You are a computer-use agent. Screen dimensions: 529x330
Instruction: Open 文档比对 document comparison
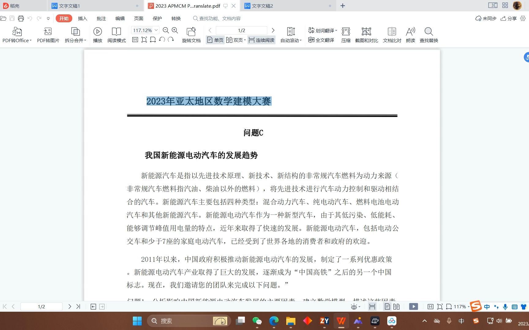point(392,35)
